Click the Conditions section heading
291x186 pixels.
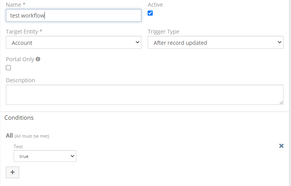(19, 117)
